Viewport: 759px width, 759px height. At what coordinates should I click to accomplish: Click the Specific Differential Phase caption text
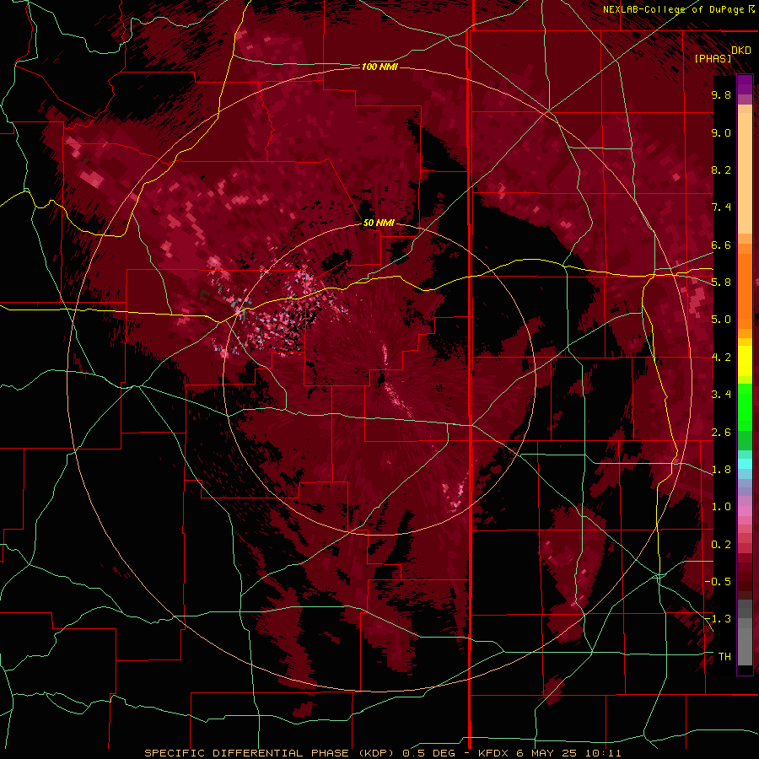point(383,753)
